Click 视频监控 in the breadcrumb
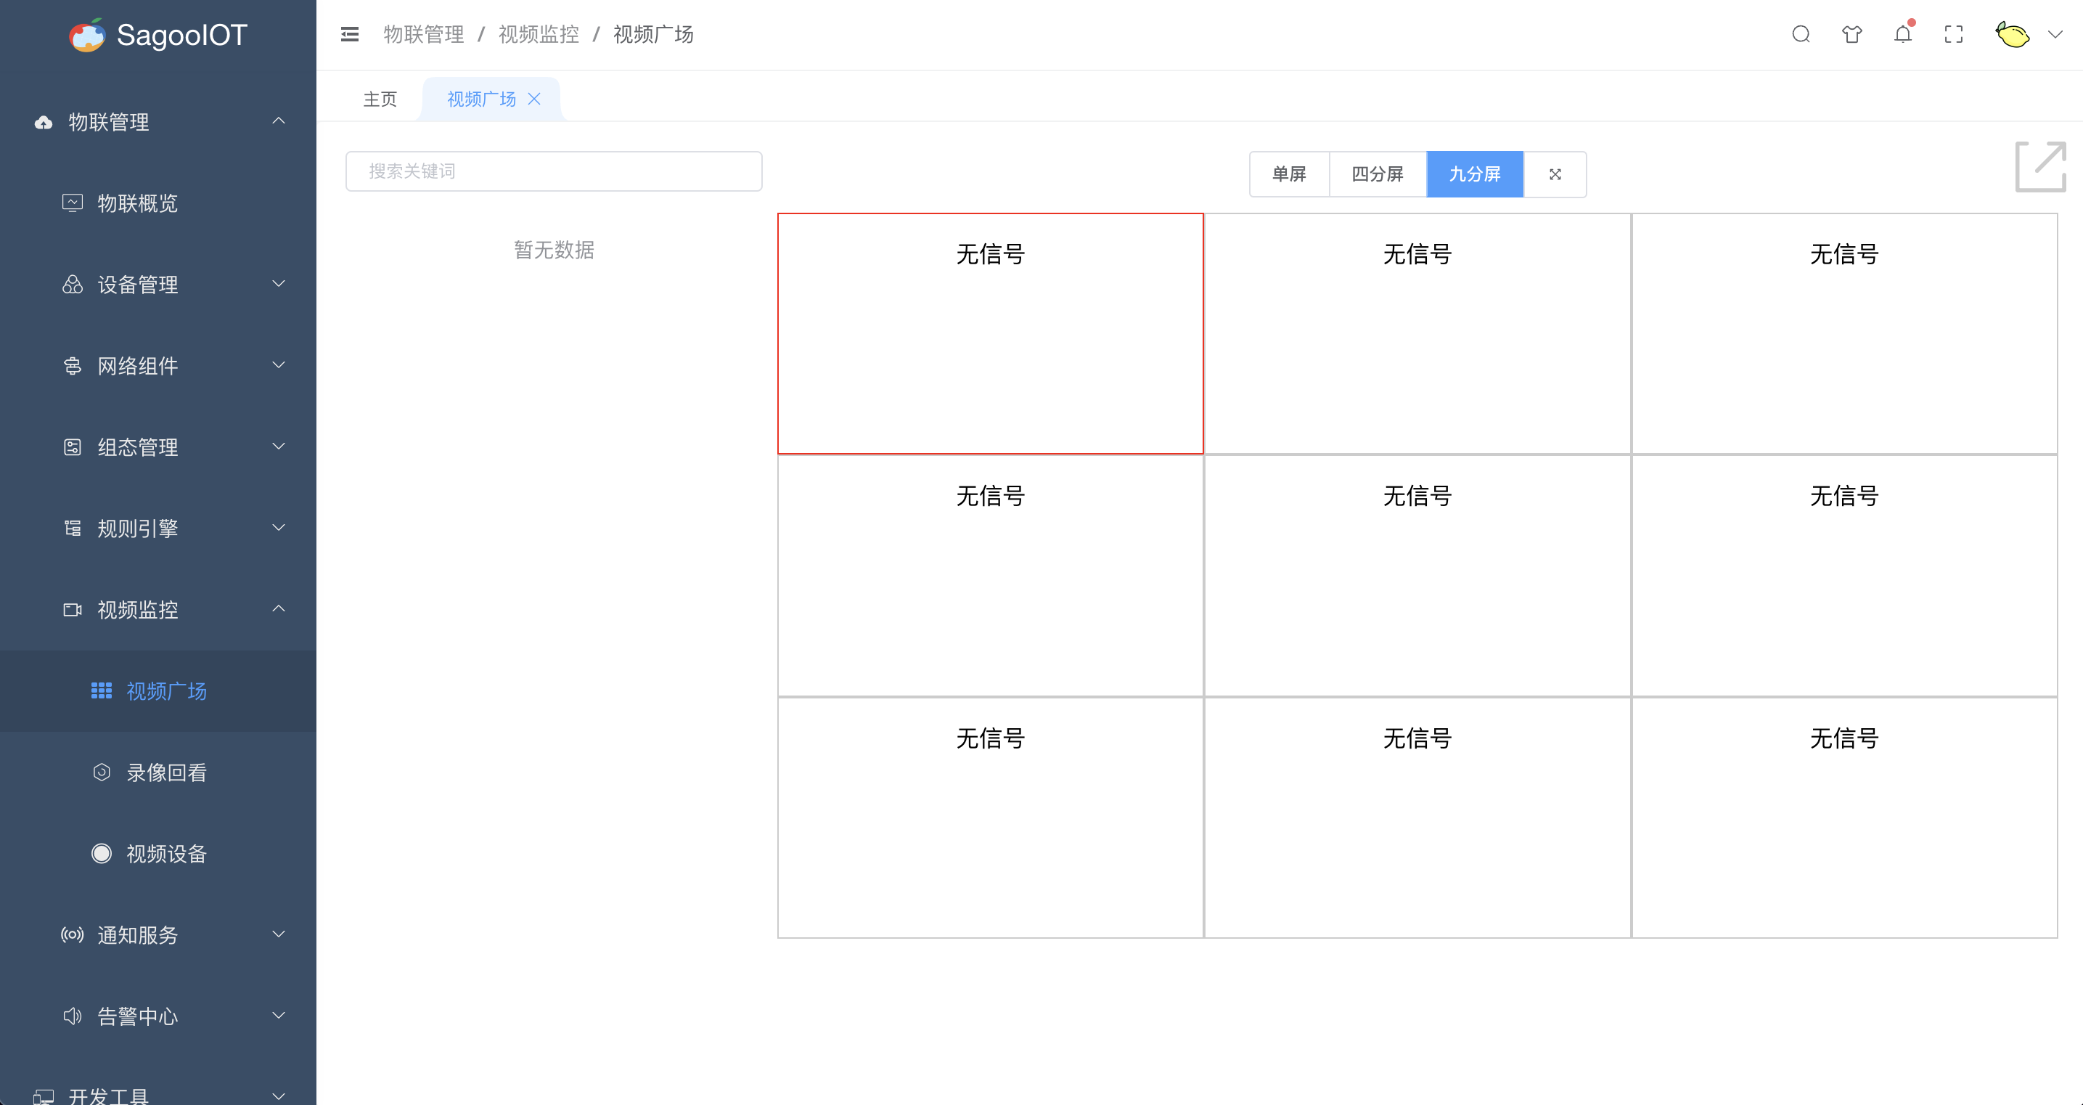The image size is (2083, 1105). [539, 34]
